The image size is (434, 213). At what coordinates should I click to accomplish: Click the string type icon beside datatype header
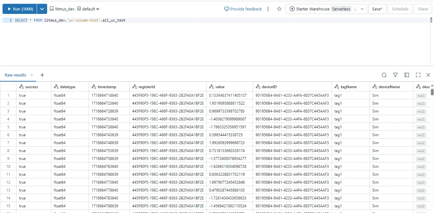point(56,87)
